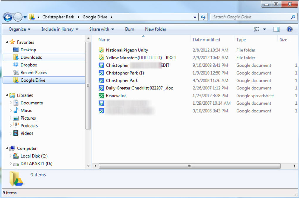Click inside the Search Google Drive box
This screenshot has height=198, width=299.
pyautogui.click(x=252, y=17)
